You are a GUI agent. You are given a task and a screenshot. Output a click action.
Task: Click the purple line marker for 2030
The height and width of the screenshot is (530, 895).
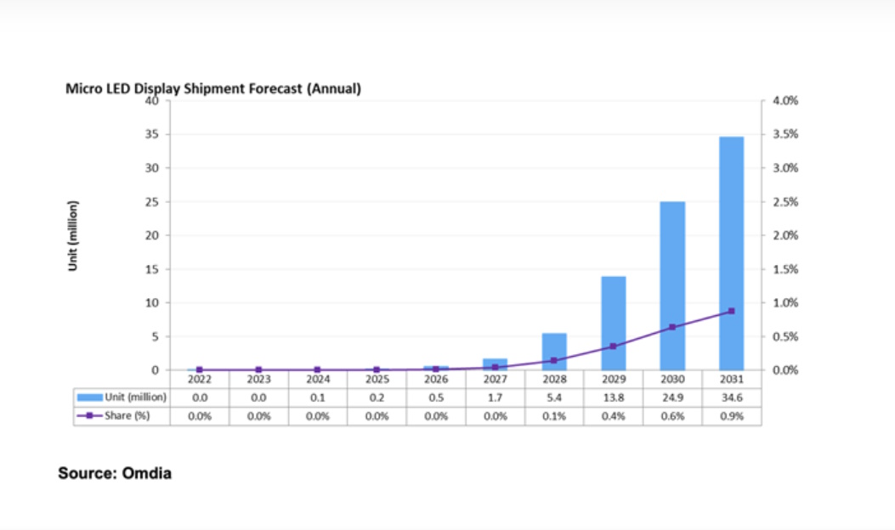coord(672,327)
